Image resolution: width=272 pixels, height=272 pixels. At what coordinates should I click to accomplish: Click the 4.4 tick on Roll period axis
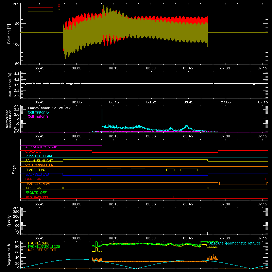coord(17,74)
